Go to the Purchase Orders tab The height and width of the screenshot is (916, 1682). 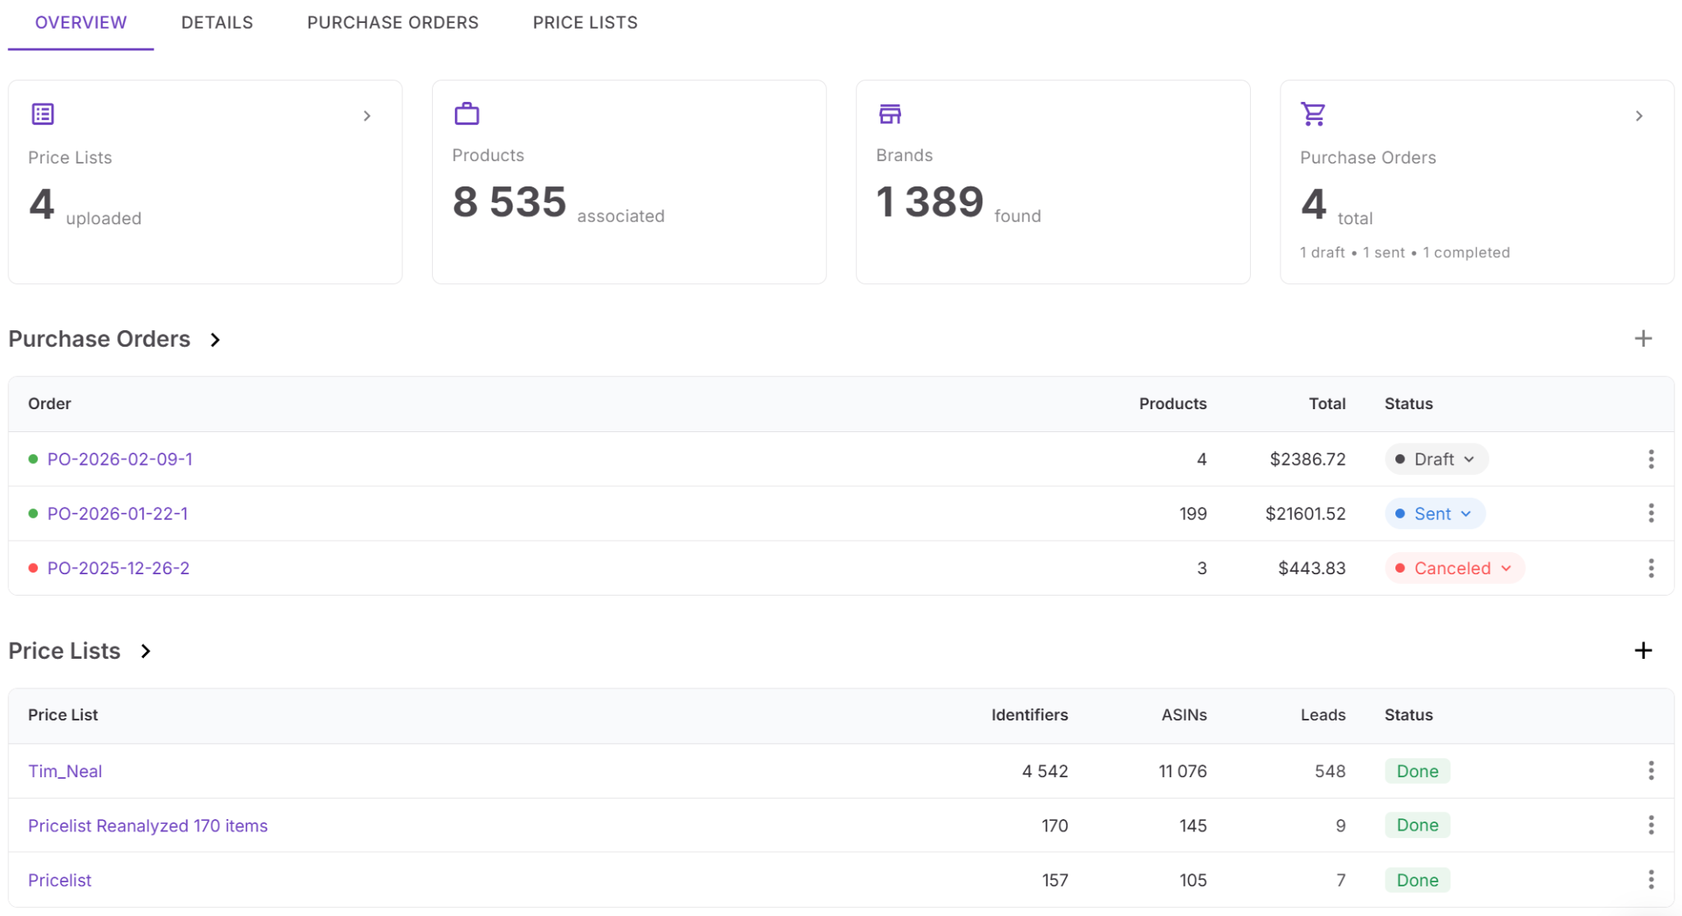click(393, 23)
